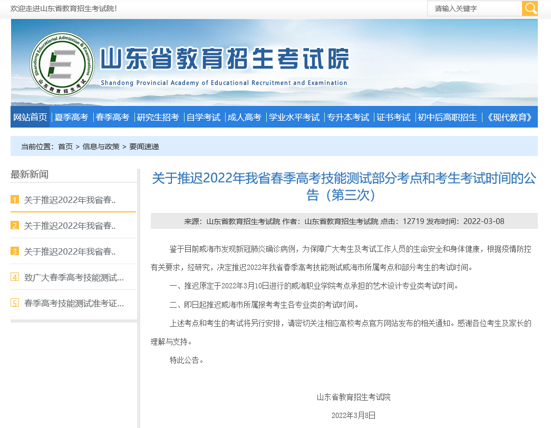Click 首页 in the breadcrumb

tap(65, 147)
